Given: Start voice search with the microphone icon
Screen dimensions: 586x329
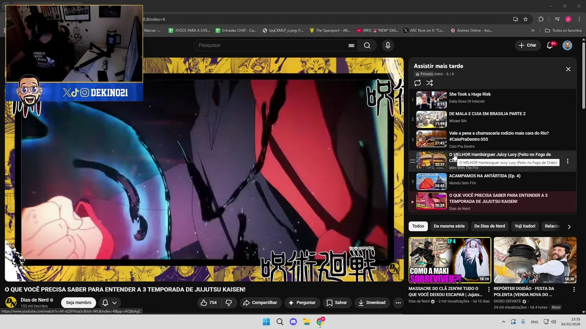Looking at the screenshot, I should (x=388, y=45).
